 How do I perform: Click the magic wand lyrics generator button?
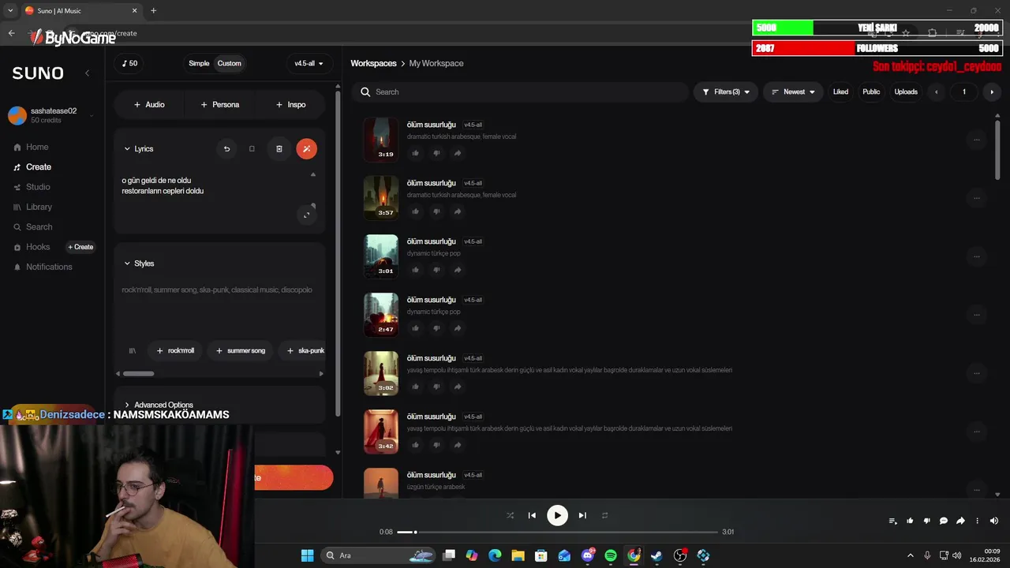tap(306, 148)
